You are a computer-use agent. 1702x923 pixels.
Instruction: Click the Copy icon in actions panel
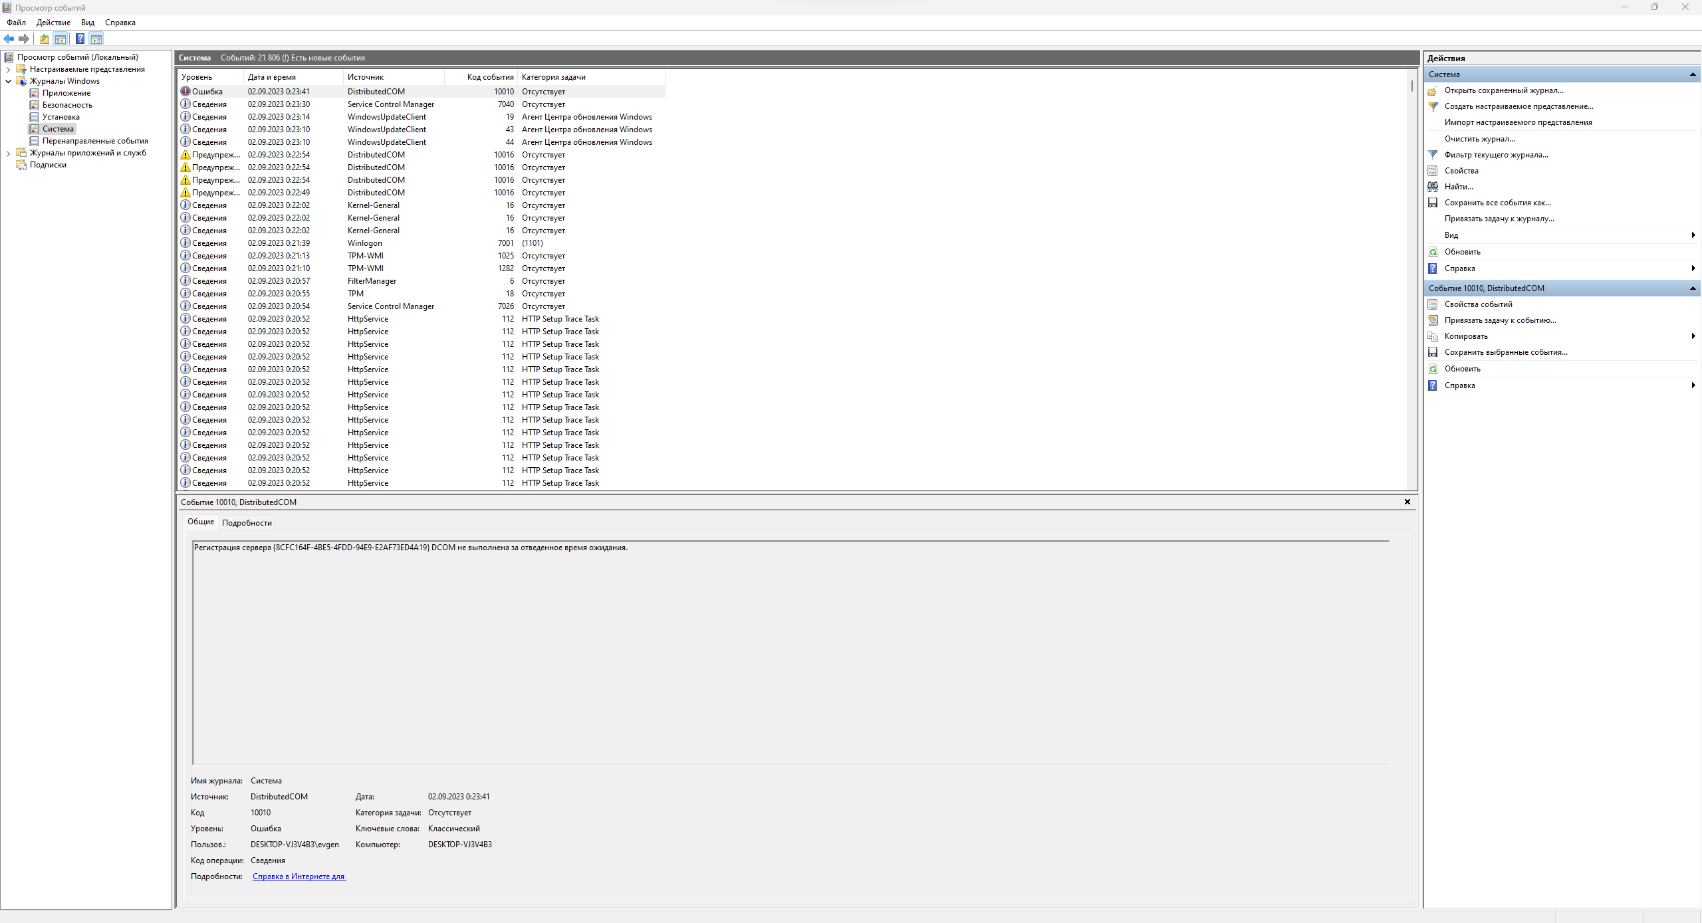[1435, 336]
